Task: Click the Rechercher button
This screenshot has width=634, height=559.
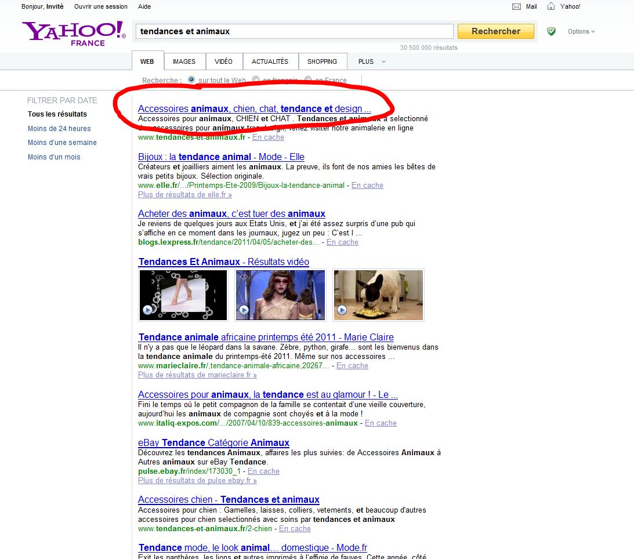Action: (x=496, y=31)
